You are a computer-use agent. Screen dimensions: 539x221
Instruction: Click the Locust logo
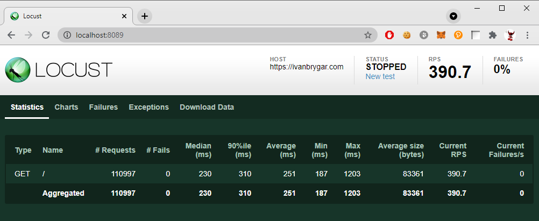point(58,70)
